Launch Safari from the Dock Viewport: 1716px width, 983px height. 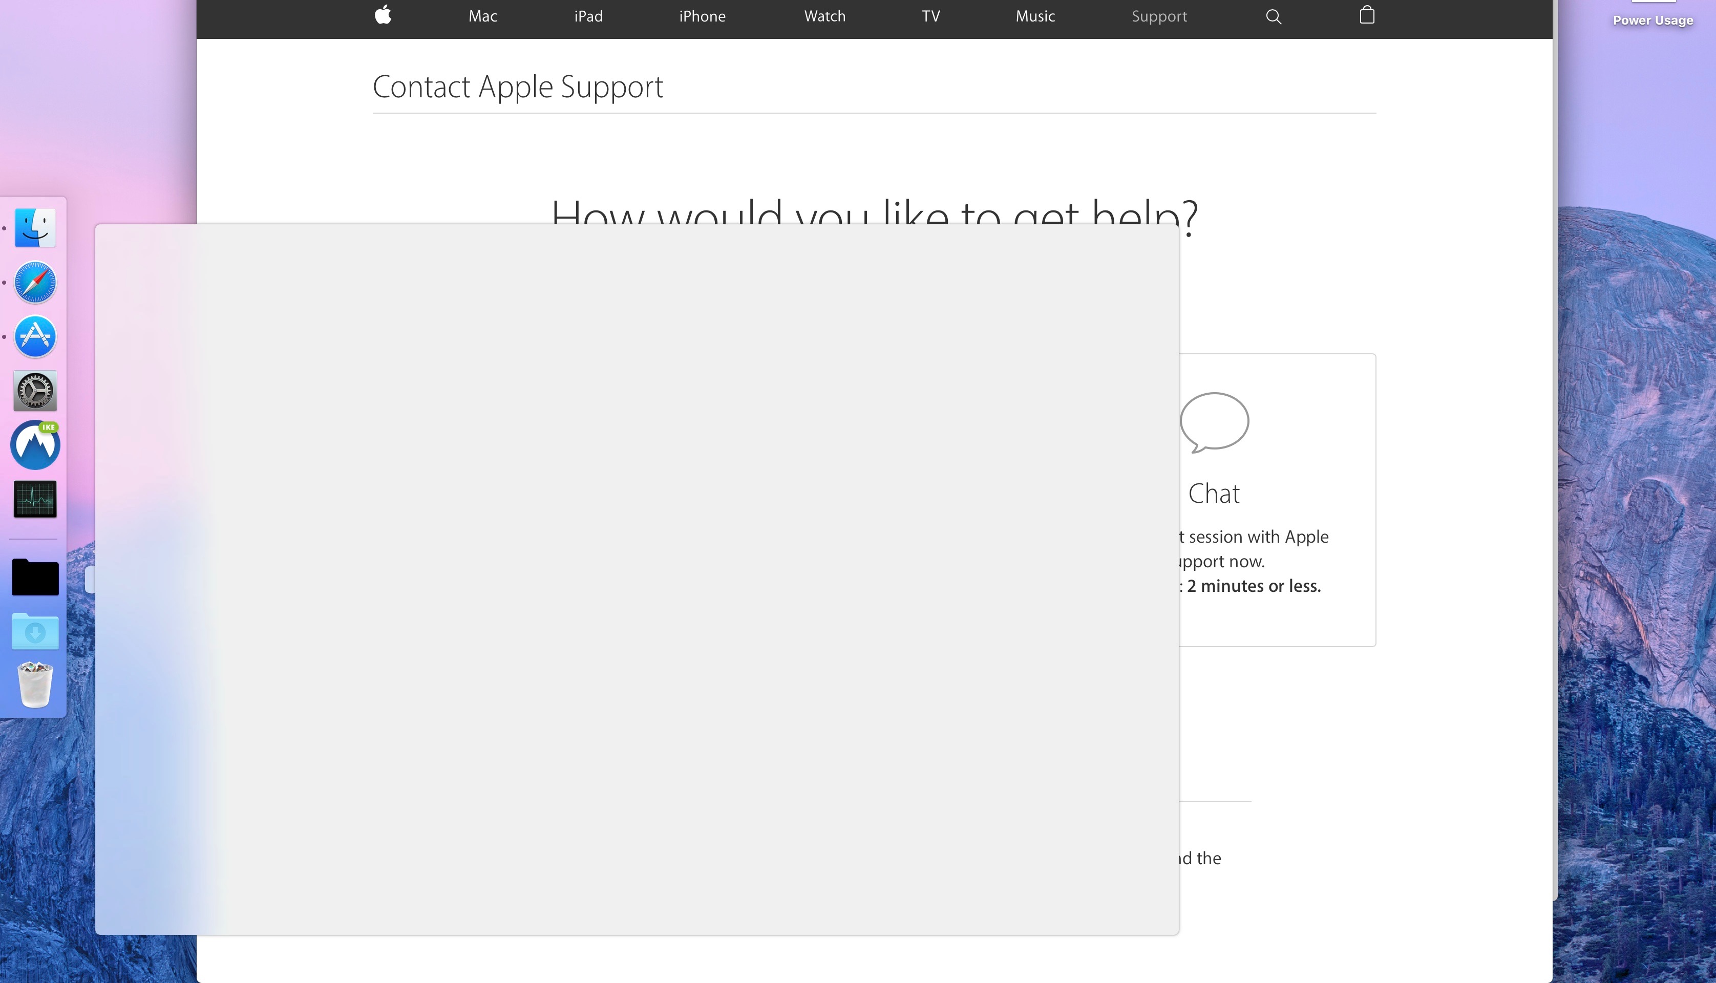(x=35, y=282)
